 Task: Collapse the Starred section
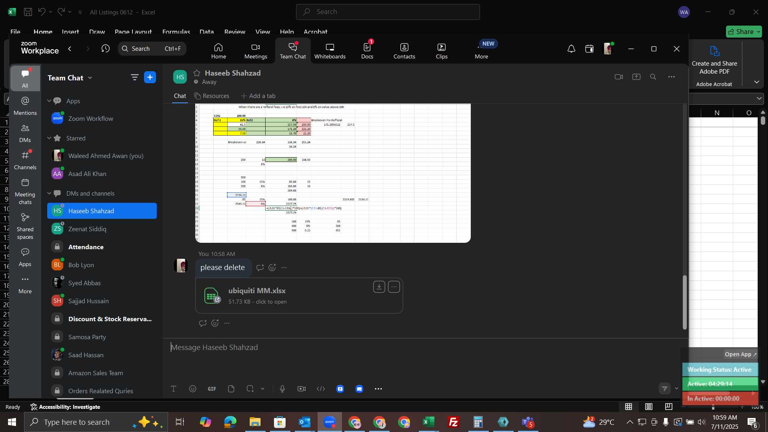[49, 138]
